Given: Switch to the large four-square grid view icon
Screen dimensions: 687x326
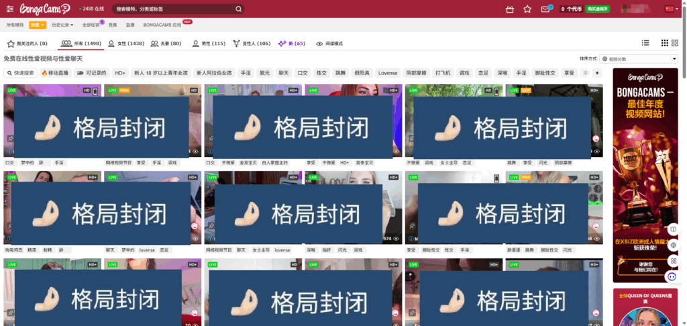Looking at the screenshot, I should [x=675, y=43].
